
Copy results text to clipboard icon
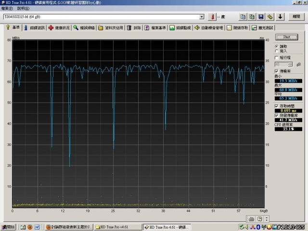243,17
